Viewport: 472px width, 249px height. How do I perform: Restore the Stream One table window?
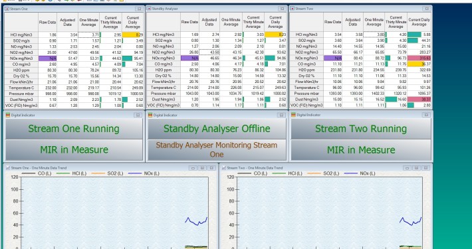pyautogui.click(x=138, y=9)
